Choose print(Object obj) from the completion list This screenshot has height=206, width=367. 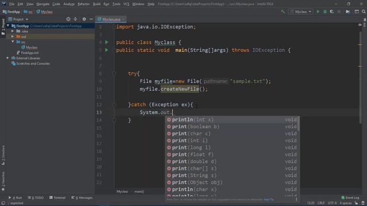pos(232,183)
